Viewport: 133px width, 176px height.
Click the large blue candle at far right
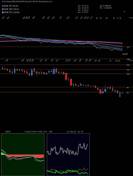(x=120, y=95)
